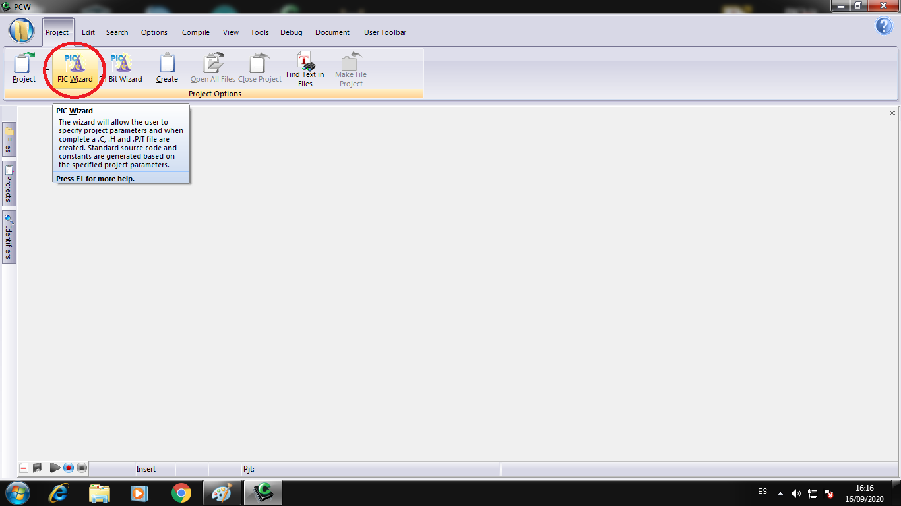
Task: Open Windows Media Player from the taskbar
Action: 140,493
